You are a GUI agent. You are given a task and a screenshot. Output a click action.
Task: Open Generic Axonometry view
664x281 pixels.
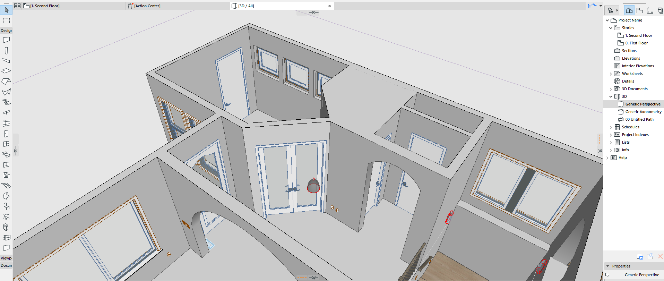tap(643, 112)
